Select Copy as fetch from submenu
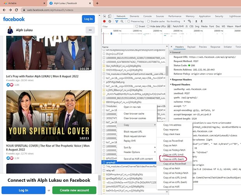 (170, 145)
